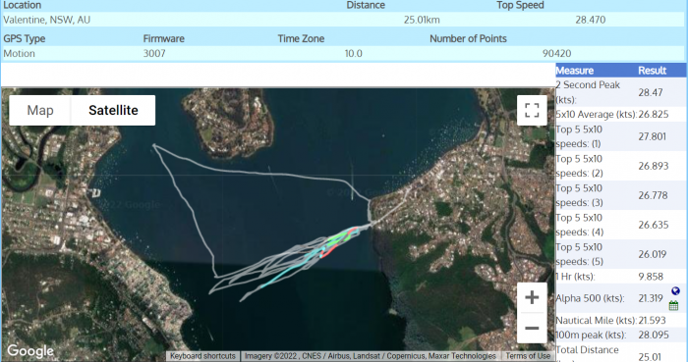688x362 pixels.
Task: Sort by the Result column header
Action: tap(652, 71)
